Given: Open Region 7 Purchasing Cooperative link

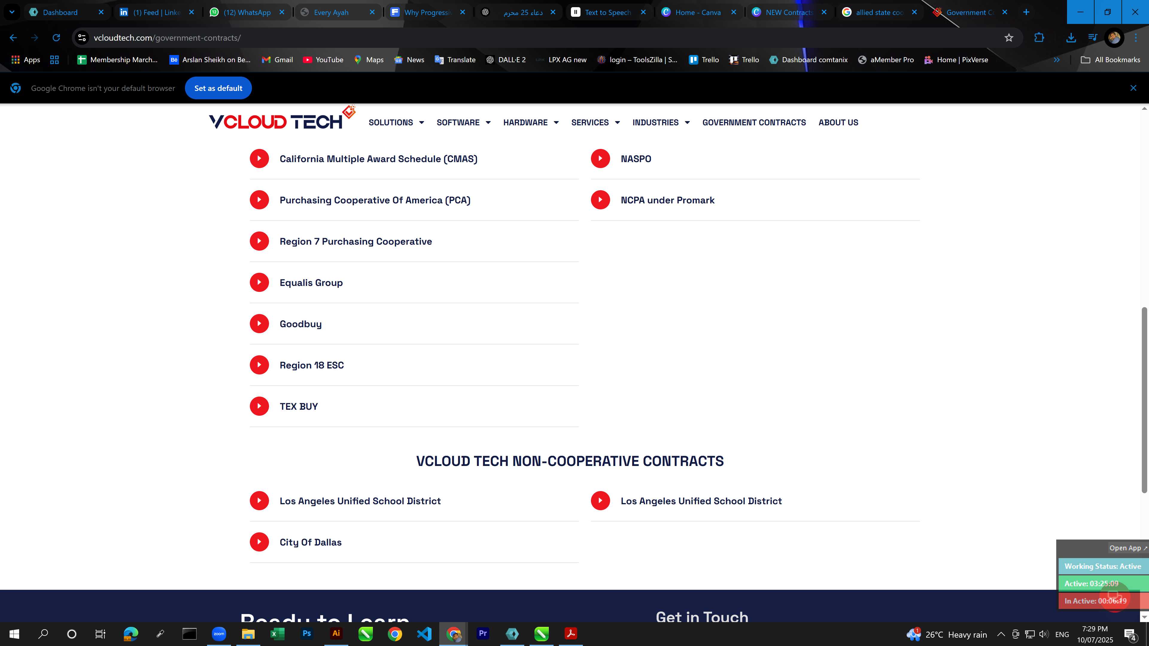Looking at the screenshot, I should click(355, 242).
